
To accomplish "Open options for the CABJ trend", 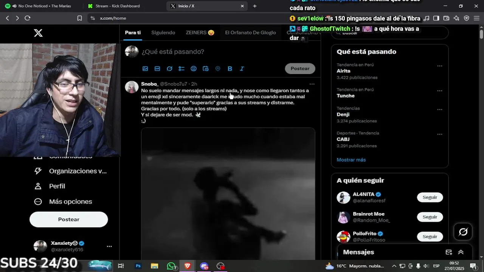I will (440, 134).
